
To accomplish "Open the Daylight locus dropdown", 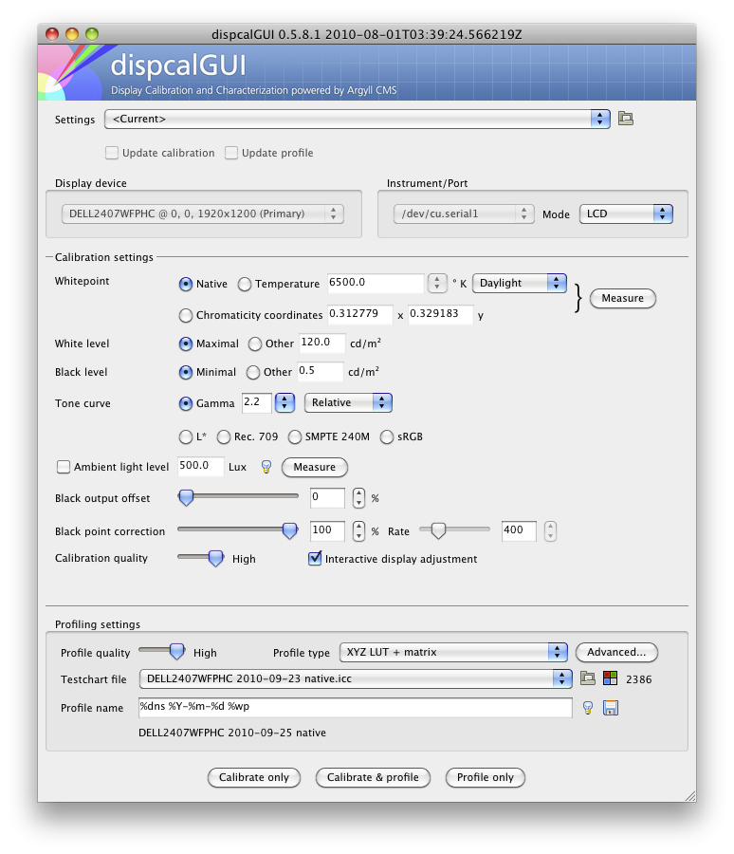I will click(x=520, y=283).
